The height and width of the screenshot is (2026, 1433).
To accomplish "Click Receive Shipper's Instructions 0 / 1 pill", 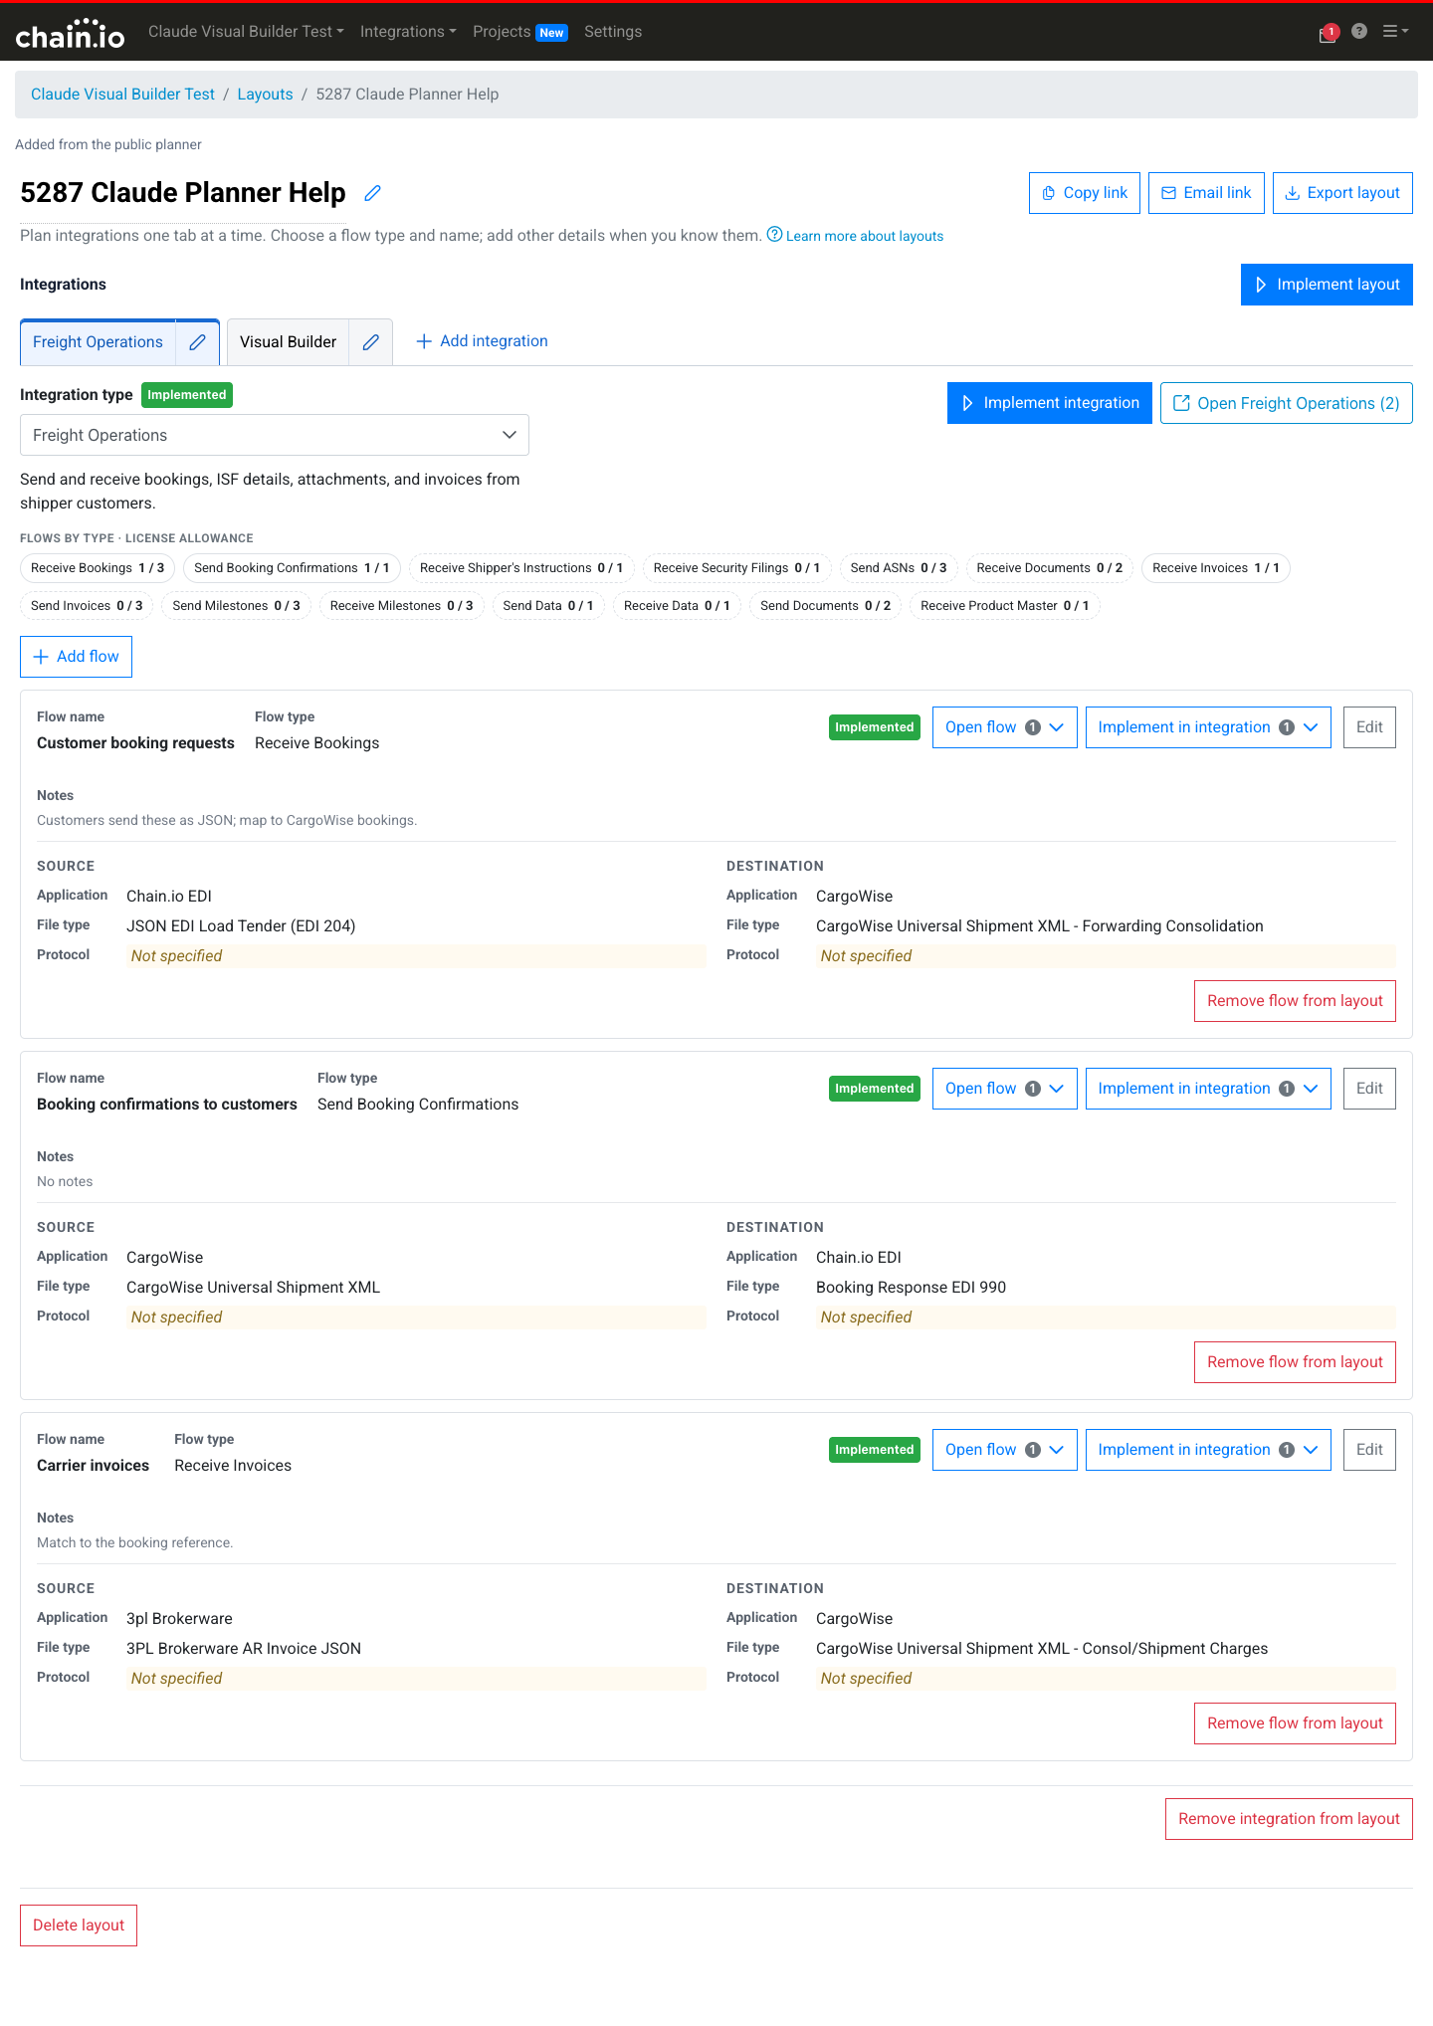I will [521, 568].
